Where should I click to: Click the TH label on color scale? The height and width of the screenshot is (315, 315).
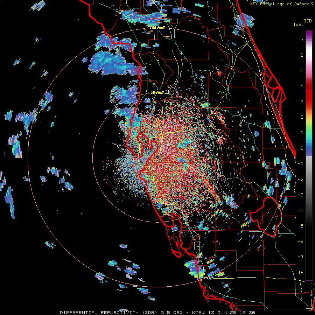coord(301,273)
